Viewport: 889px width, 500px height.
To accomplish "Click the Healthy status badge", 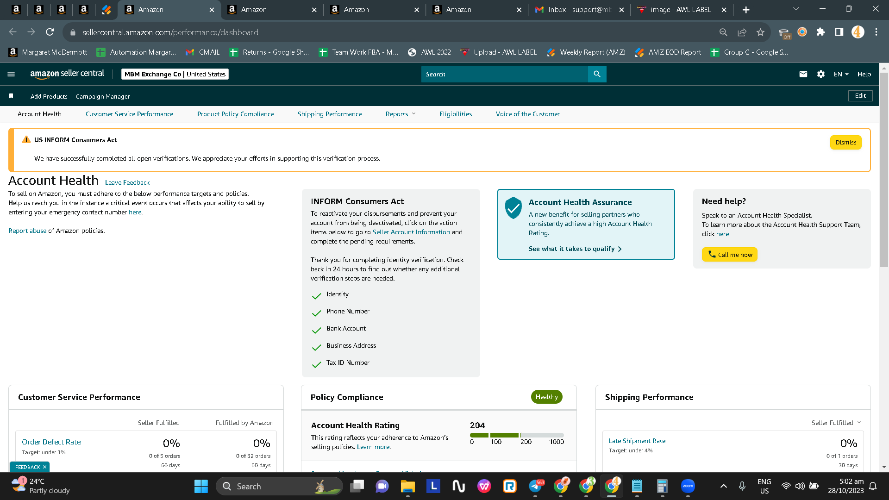I will pyautogui.click(x=546, y=397).
